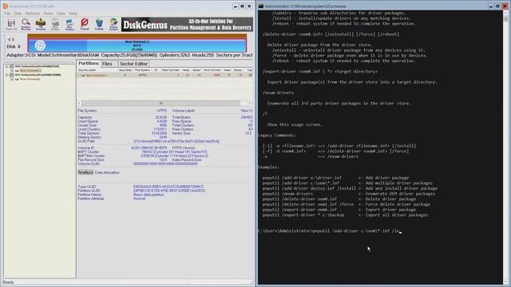Go to previous disk with left arrow
The image size is (511, 287).
click(9, 39)
